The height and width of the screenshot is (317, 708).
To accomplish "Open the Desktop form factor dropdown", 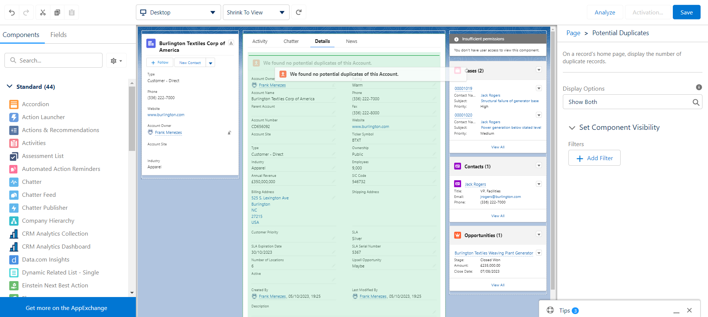I will click(x=178, y=12).
